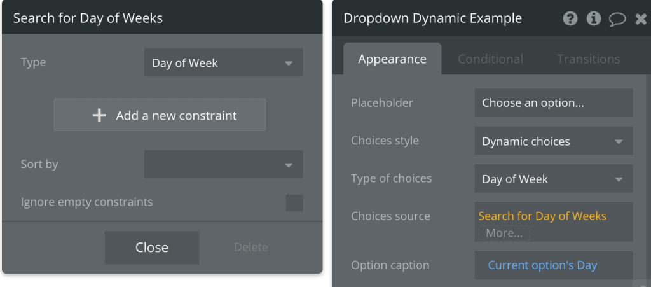Screen dimensions: 651x287
Task: Close the Dropdown Dynamic Example panel
Action: coord(641,19)
